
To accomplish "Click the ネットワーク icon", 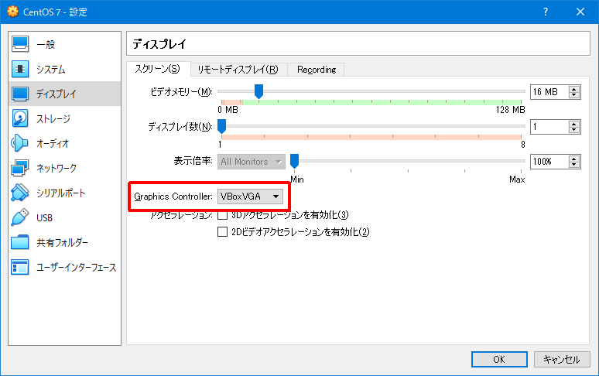I will 20,169.
